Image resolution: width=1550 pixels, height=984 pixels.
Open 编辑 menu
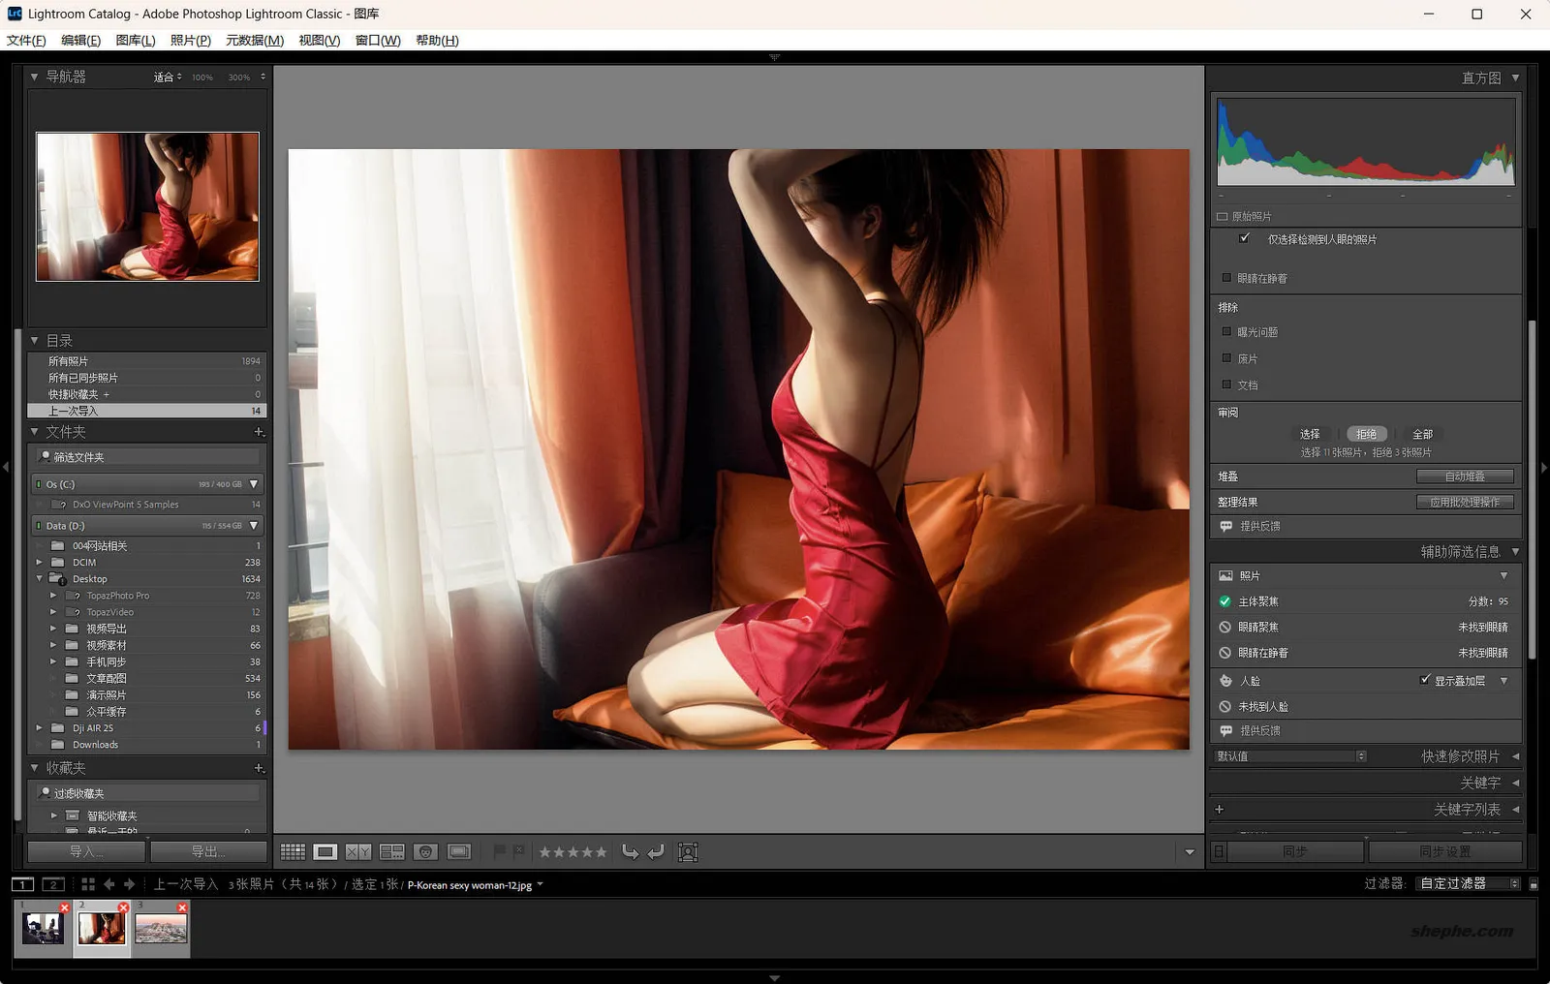click(80, 40)
